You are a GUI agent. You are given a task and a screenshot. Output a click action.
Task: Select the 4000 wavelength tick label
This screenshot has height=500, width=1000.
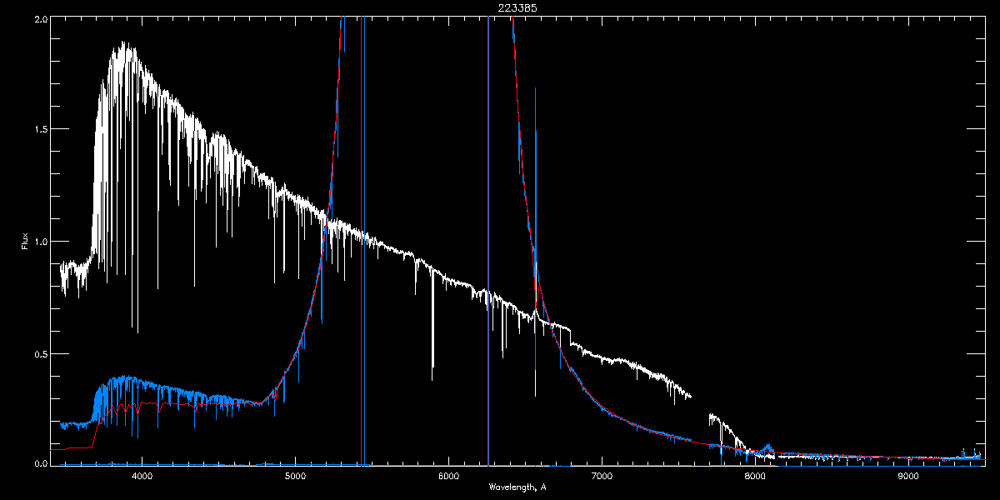[x=142, y=476]
